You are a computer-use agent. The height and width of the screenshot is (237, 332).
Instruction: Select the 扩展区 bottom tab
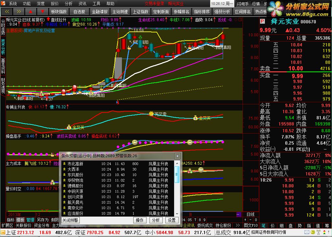(x=7, y=225)
